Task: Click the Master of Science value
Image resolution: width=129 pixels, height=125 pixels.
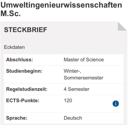Action: 84,60
